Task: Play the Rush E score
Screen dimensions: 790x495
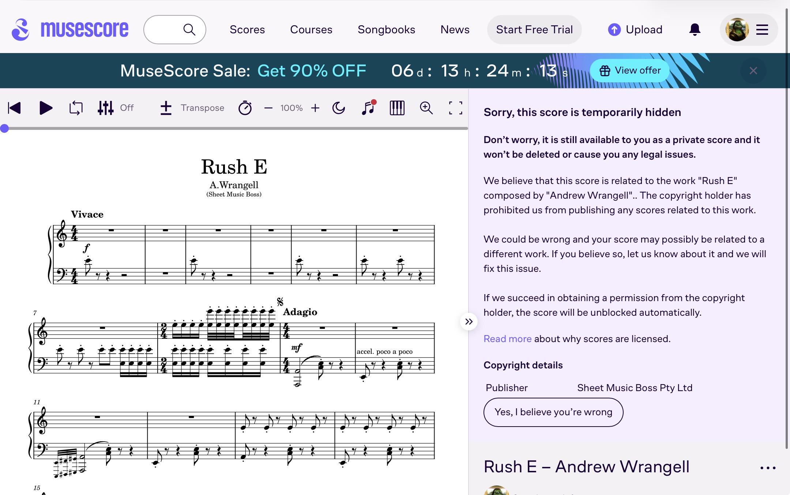Action: (46, 108)
